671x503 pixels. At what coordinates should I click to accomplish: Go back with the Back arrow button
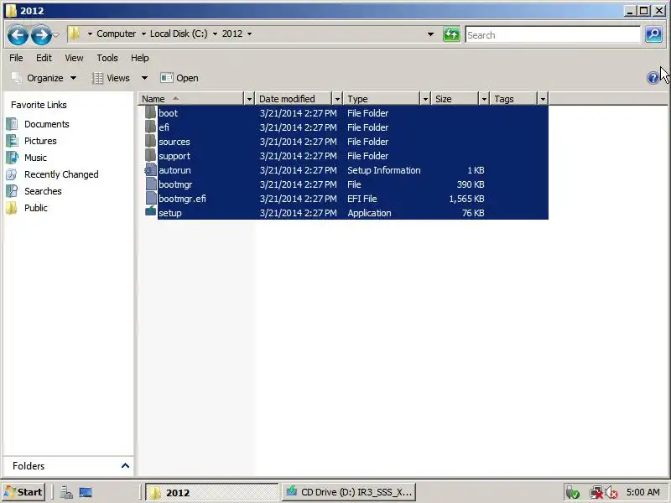(x=18, y=35)
